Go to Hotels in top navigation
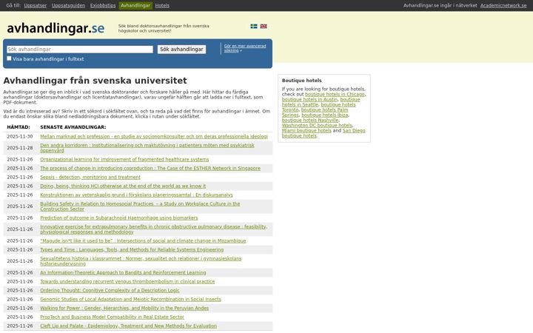 (x=162, y=5)
